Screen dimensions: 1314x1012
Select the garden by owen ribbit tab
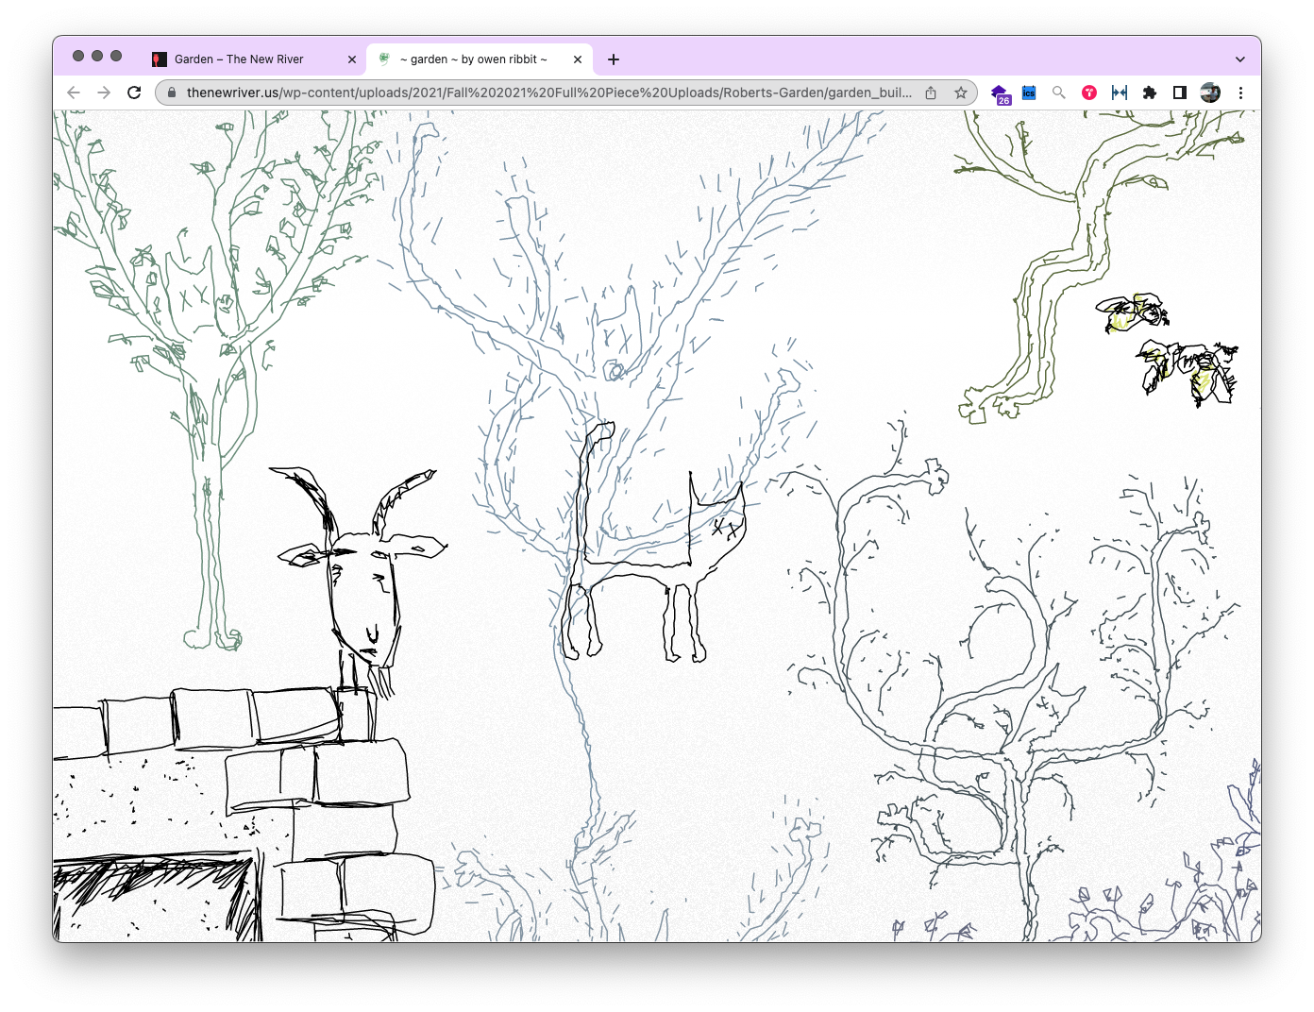(x=472, y=59)
